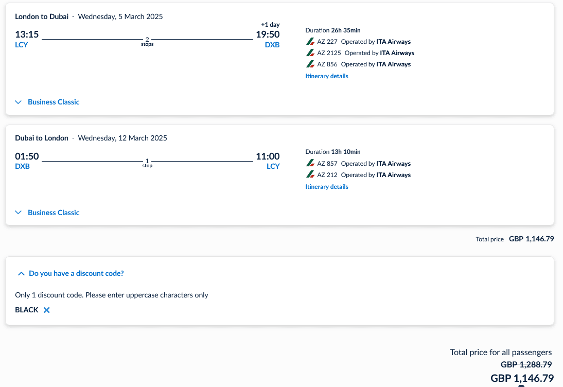563x387 pixels.
Task: Click ITA Airways logo beside AZ 227
Action: click(x=310, y=42)
